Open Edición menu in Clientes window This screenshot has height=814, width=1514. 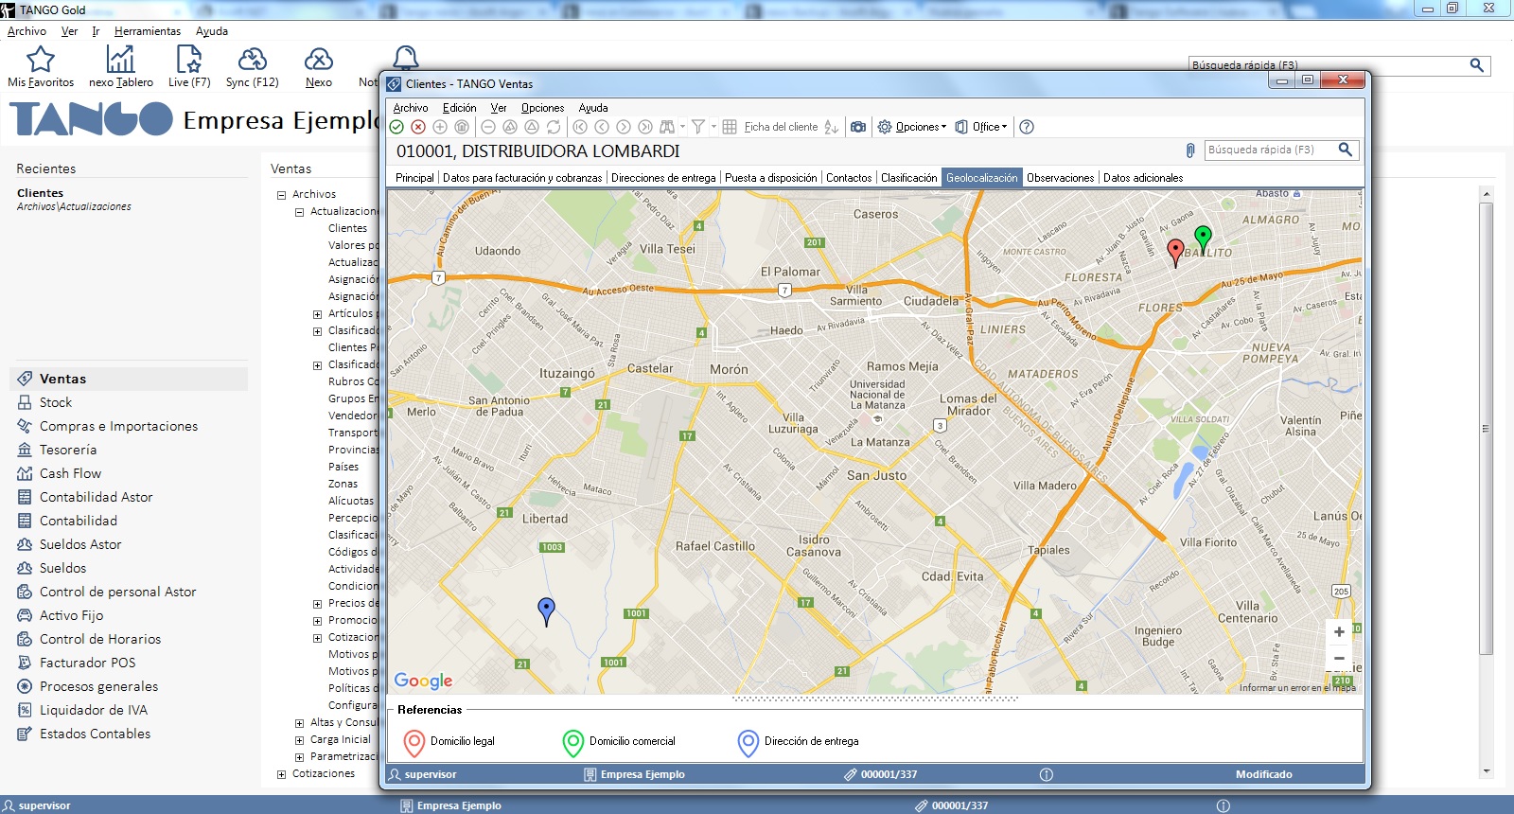[459, 108]
